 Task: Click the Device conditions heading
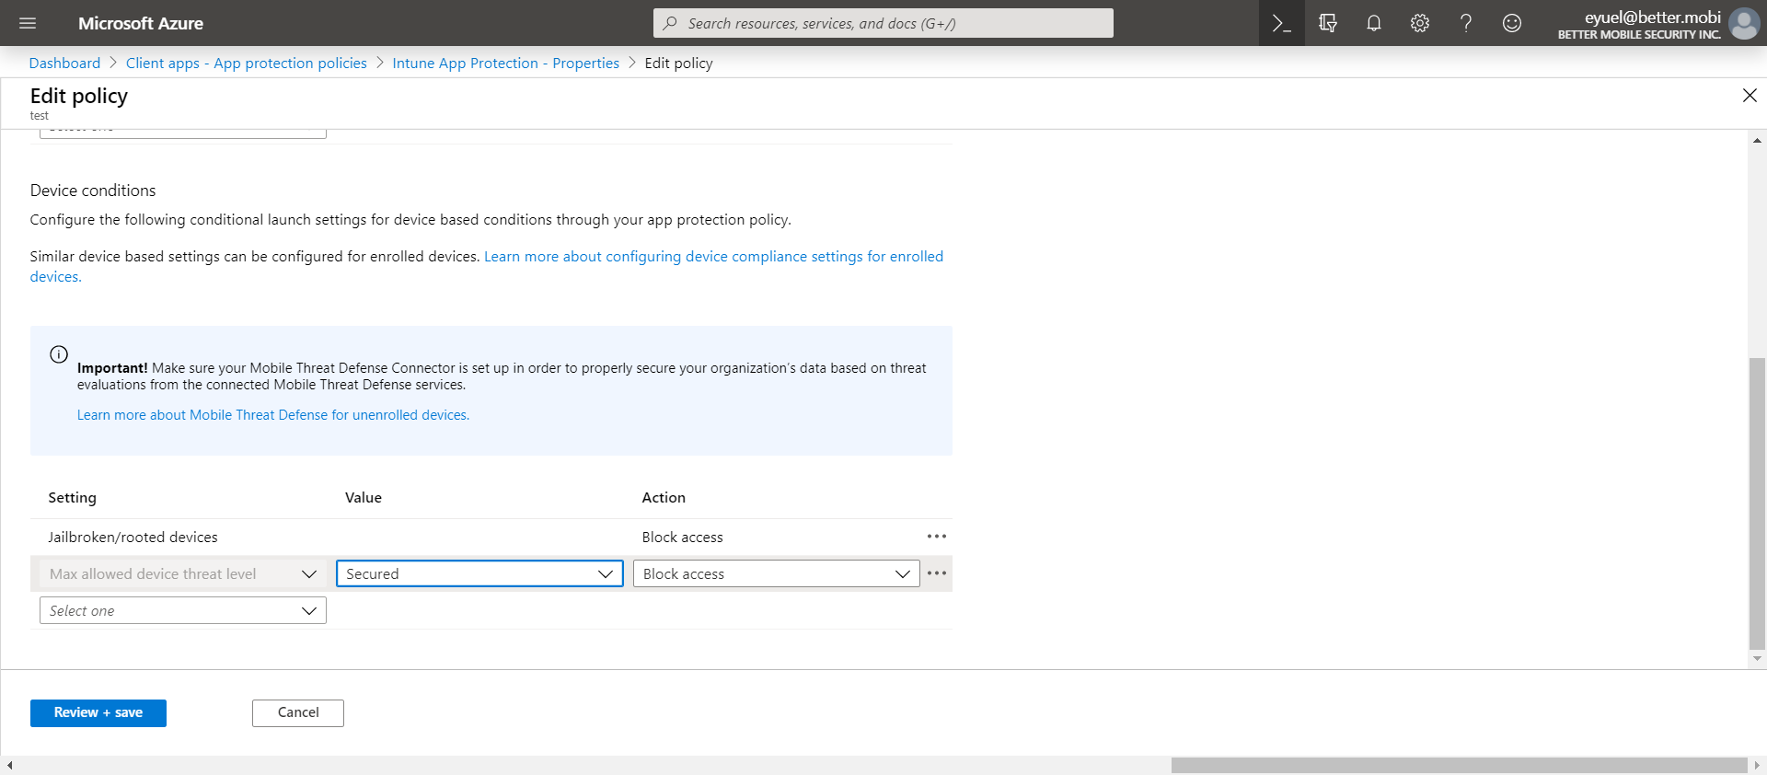coord(93,191)
